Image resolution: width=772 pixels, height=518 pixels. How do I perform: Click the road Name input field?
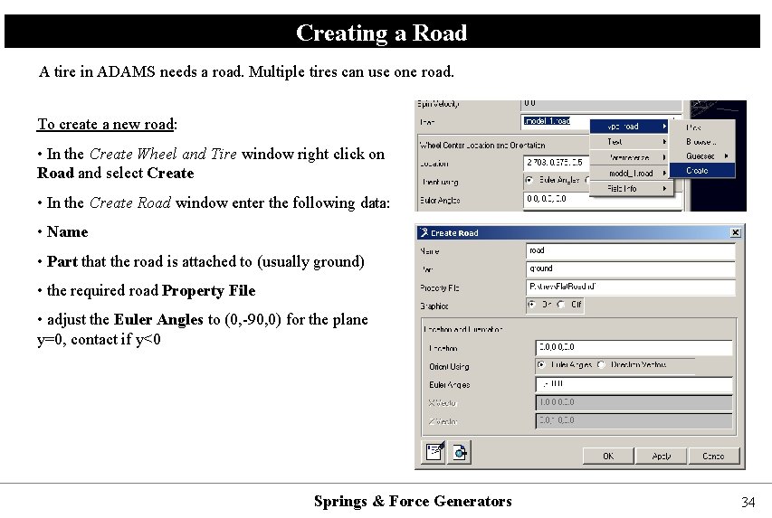click(631, 250)
